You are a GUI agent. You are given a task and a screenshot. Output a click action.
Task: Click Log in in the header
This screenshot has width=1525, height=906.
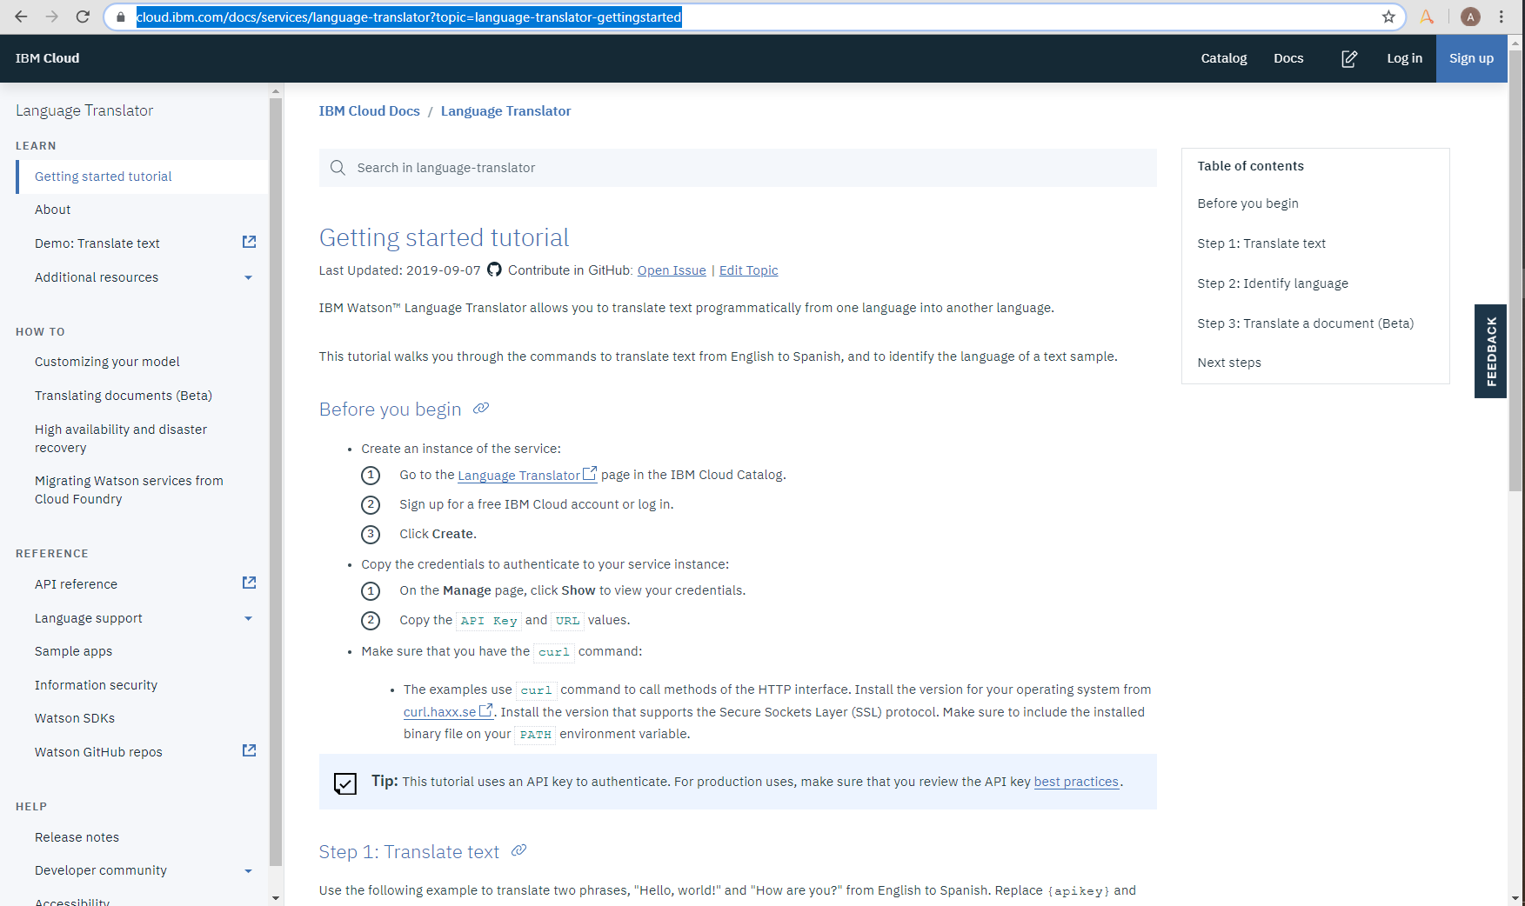1404,58
